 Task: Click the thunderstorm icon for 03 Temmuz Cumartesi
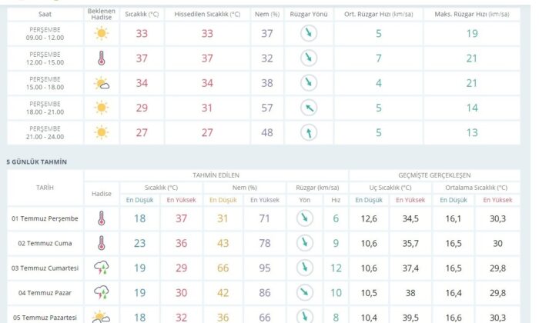pos(102,267)
